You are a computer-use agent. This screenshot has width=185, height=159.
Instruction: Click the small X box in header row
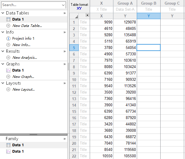(87, 15)
